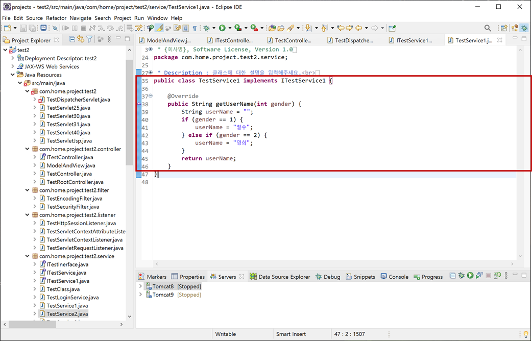Switch to the ModelAndView.j... editor tab
532x341 pixels.
[x=165, y=40]
